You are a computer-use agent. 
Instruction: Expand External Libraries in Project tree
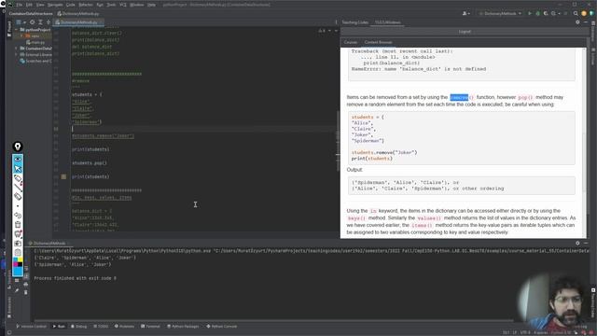pos(17,54)
